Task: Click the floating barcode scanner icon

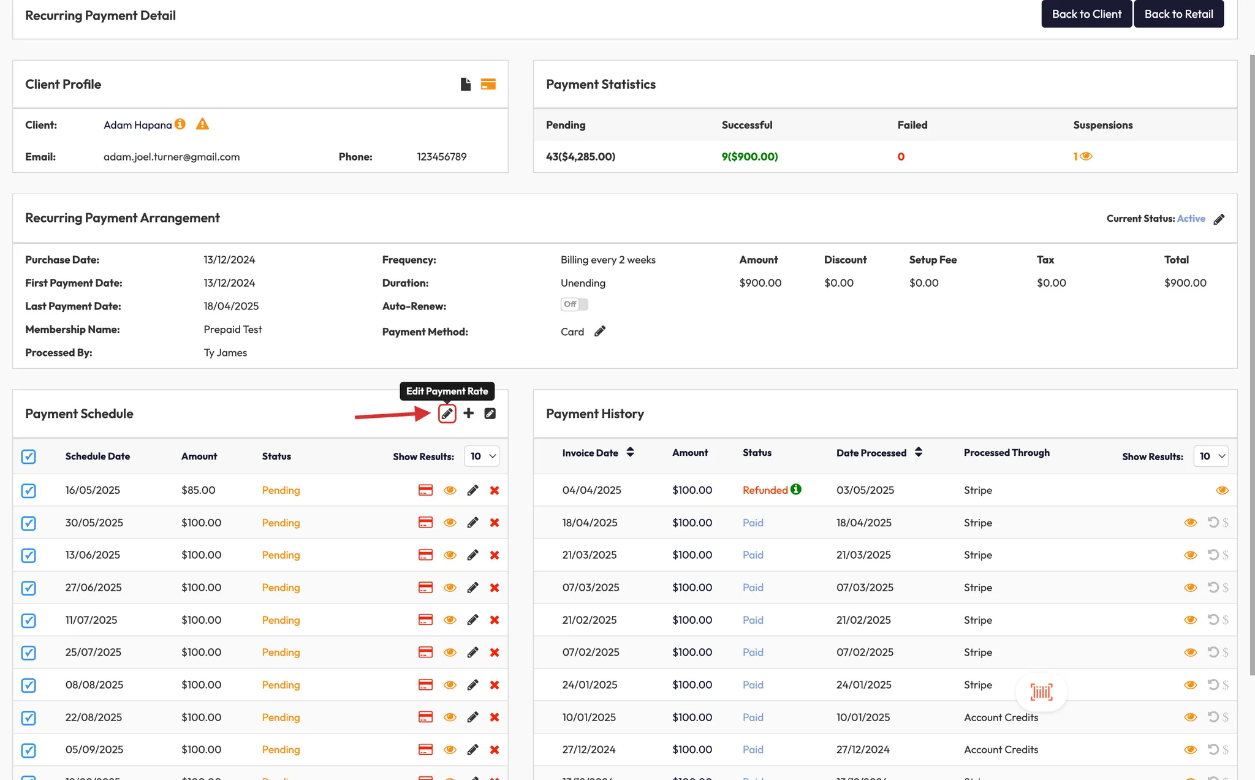Action: [1041, 692]
